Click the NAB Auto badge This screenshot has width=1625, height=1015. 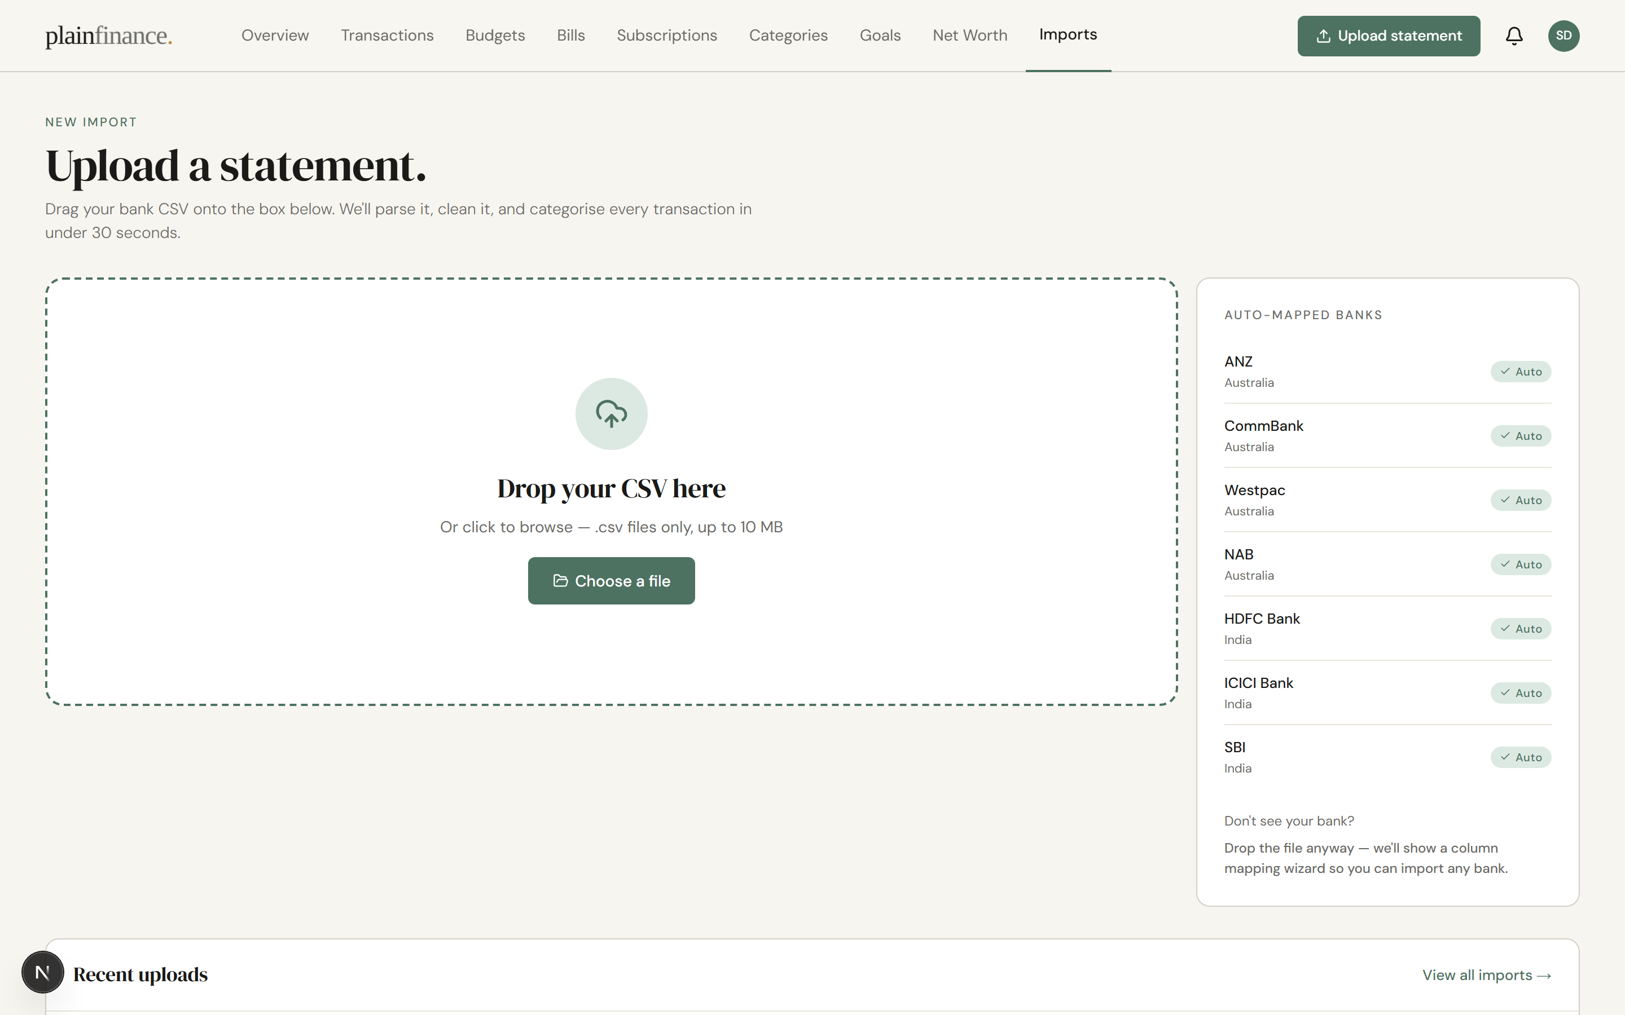click(1521, 564)
